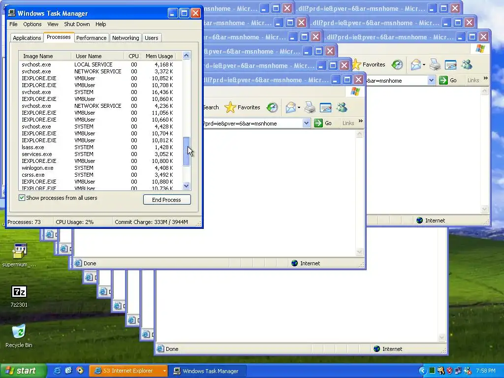
Task: Open the File menu in Task Manager
Action: tap(13, 24)
